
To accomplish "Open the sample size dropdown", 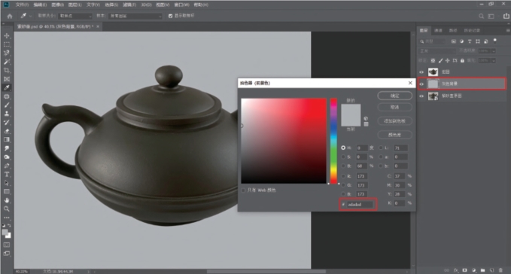I will tap(75, 16).
